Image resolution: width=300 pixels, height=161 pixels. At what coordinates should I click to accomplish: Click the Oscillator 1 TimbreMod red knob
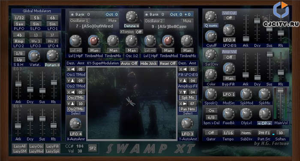click(x=94, y=41)
